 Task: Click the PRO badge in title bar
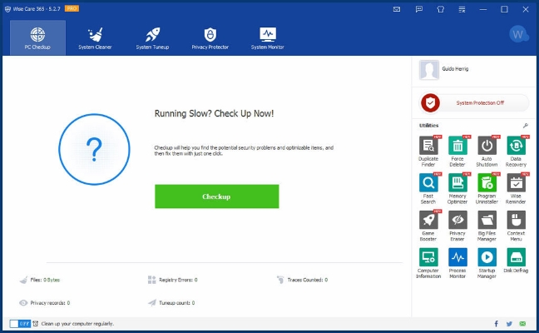72,8
